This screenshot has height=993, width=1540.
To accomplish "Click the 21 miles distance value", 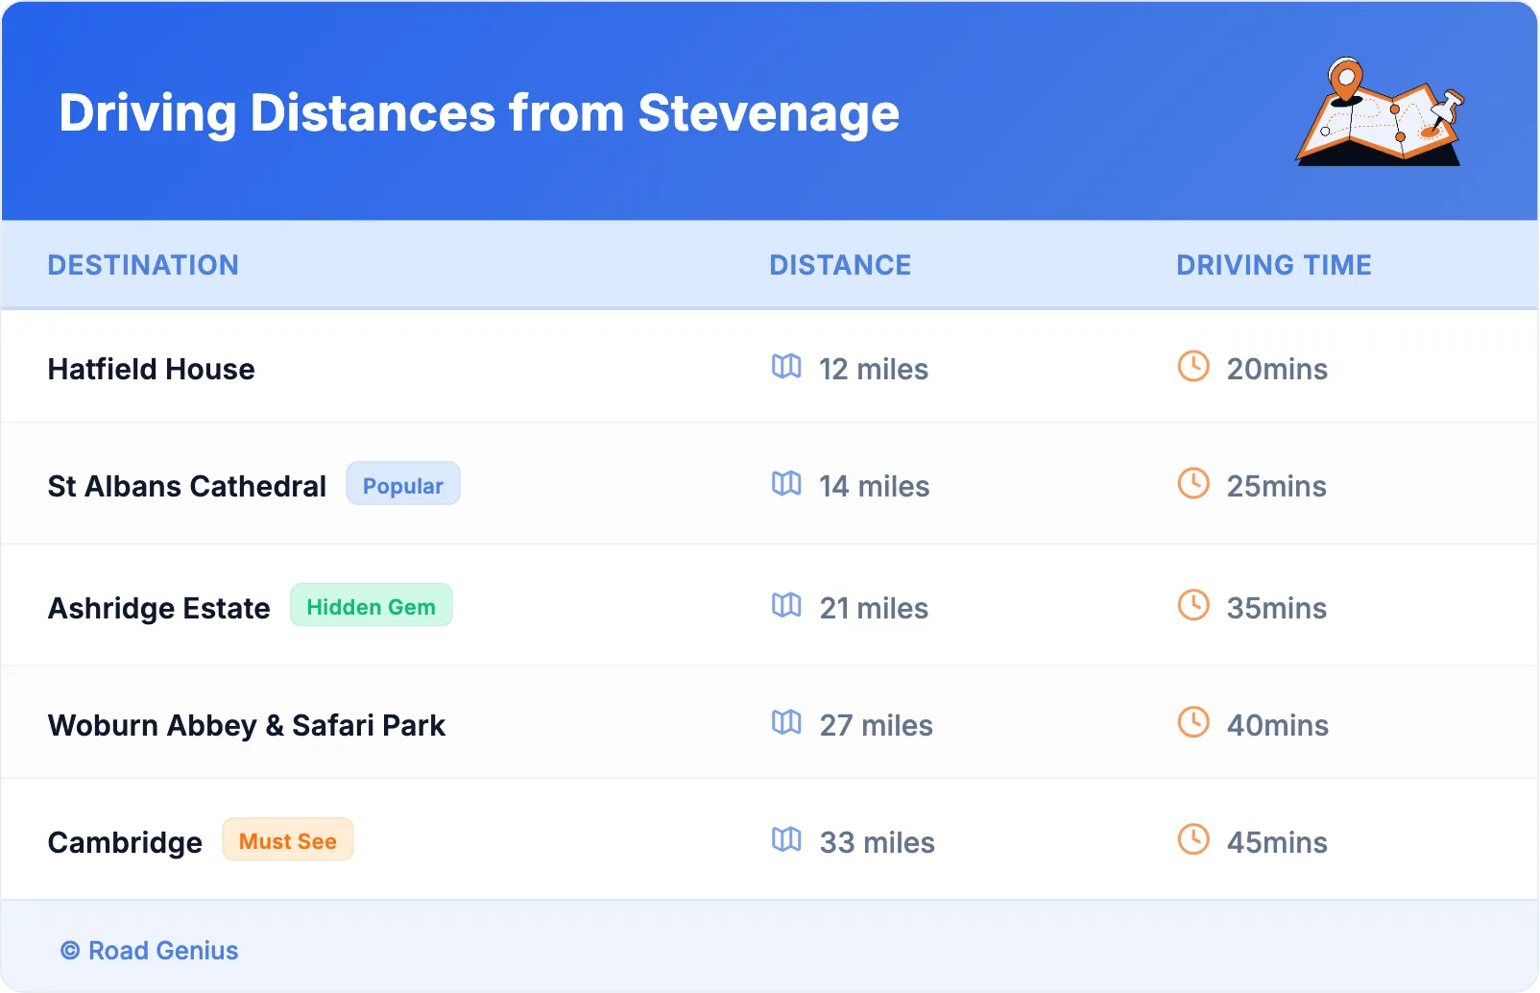I will point(875,608).
